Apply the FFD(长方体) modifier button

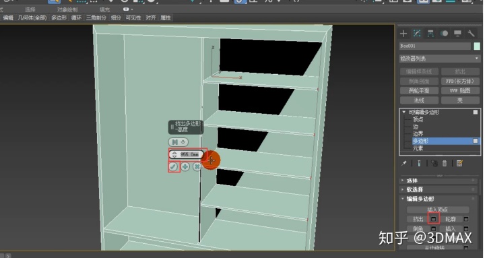point(460,81)
